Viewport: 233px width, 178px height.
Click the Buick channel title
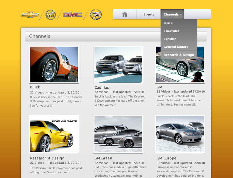[x=35, y=87]
